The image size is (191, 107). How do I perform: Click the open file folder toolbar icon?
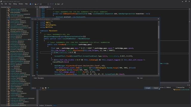(36, 4)
